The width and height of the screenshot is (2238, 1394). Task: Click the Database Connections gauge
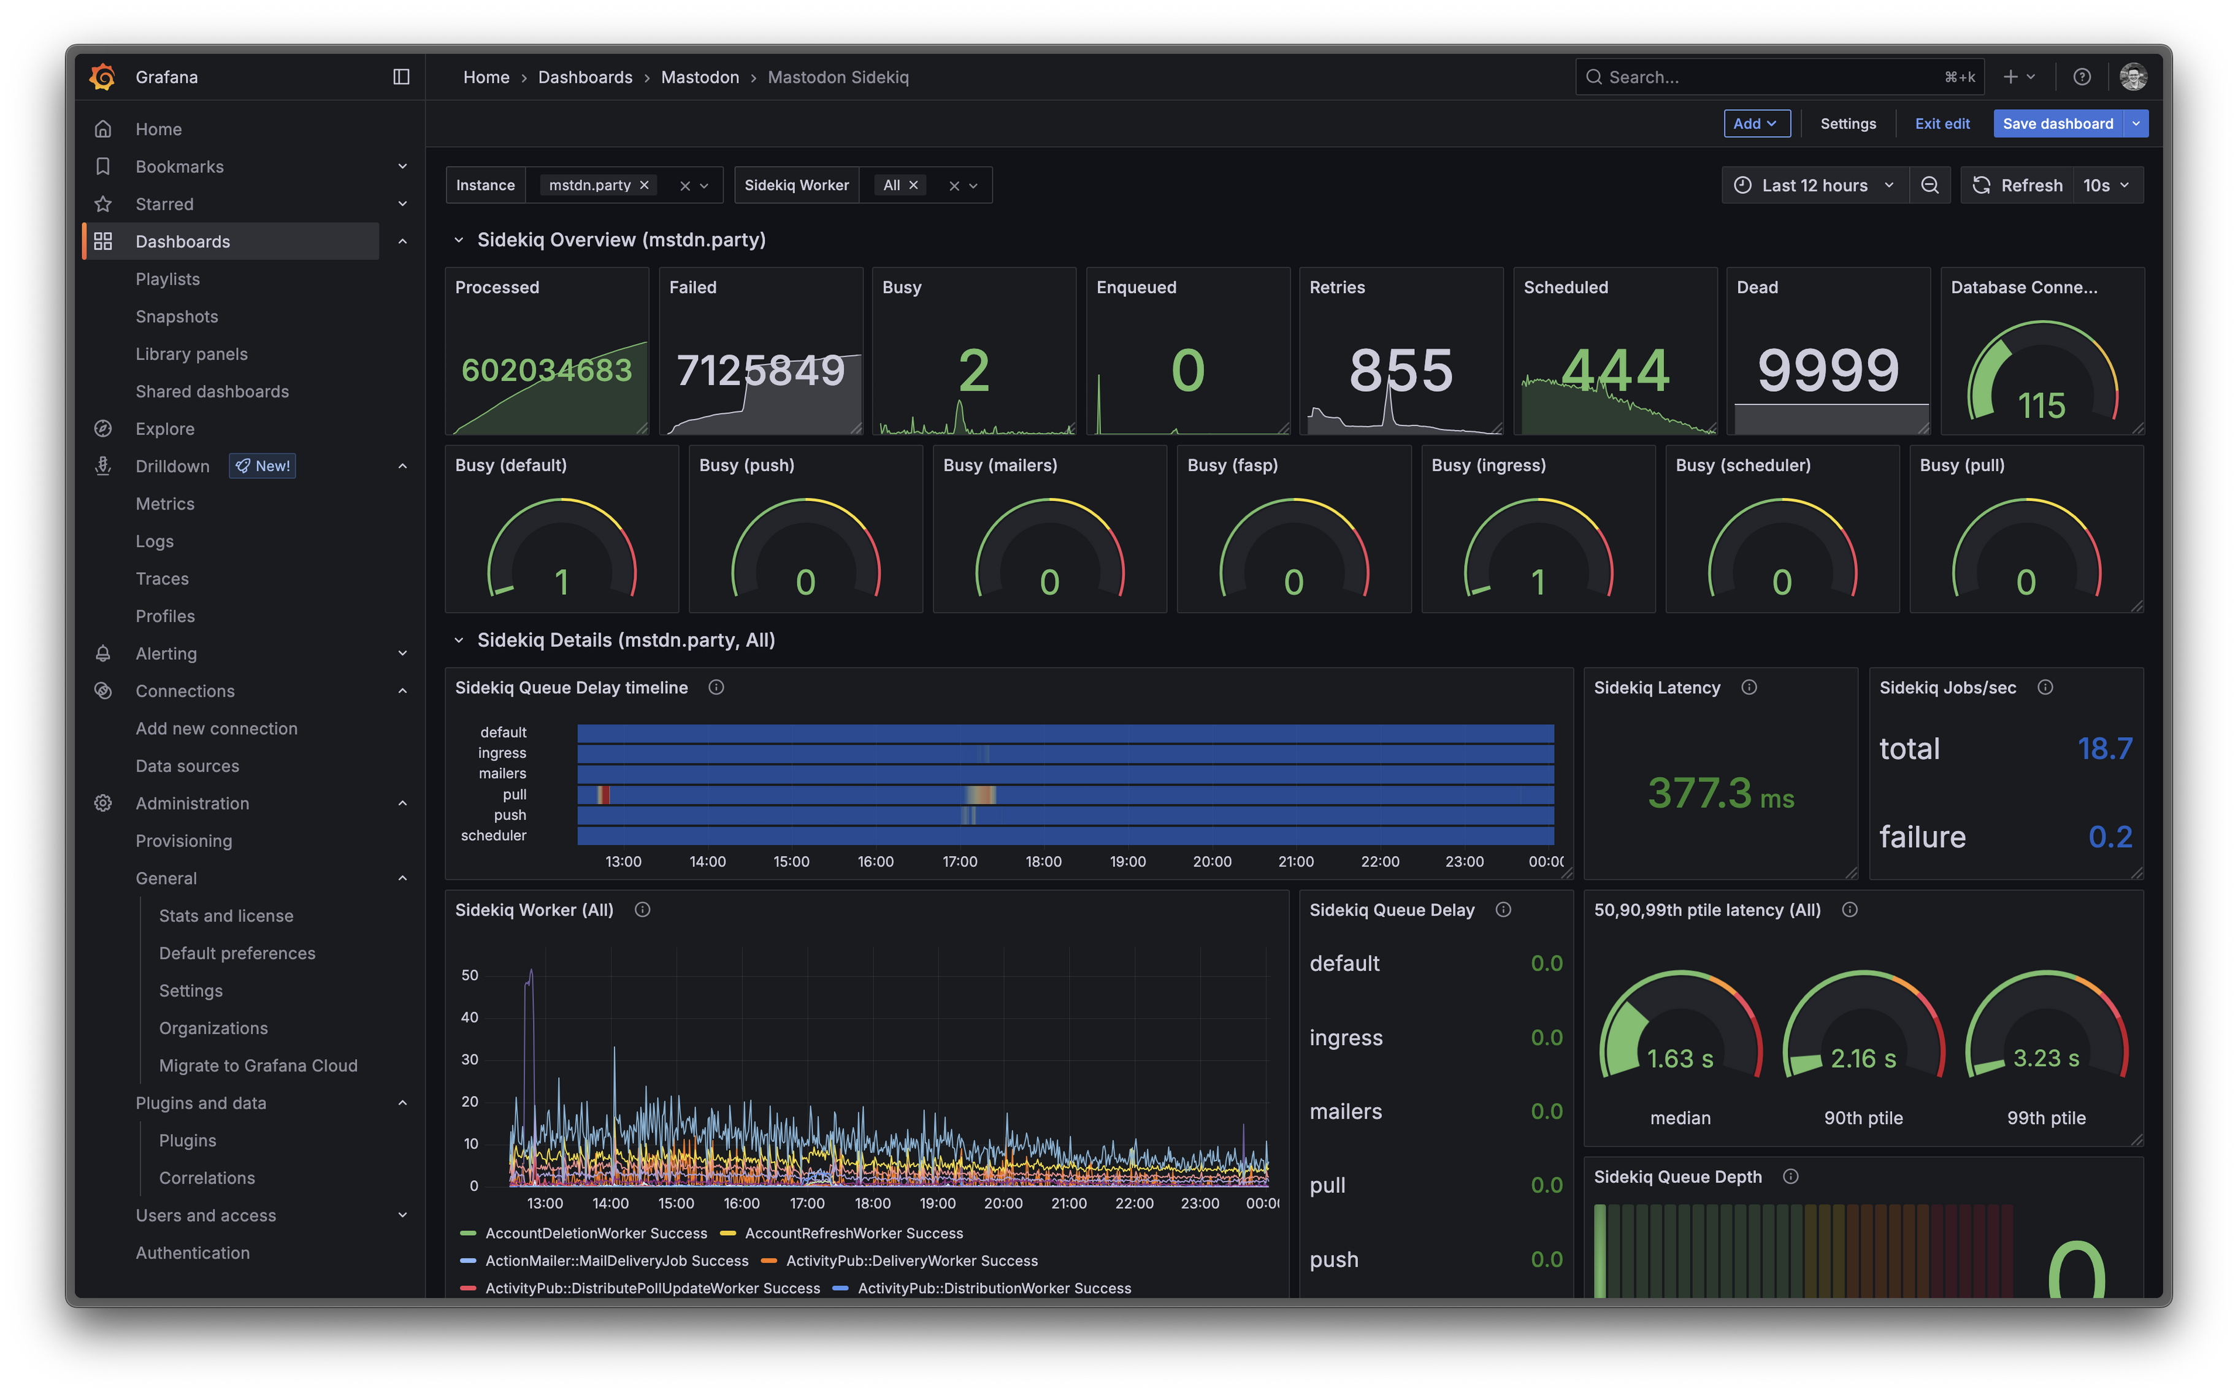click(x=2042, y=370)
